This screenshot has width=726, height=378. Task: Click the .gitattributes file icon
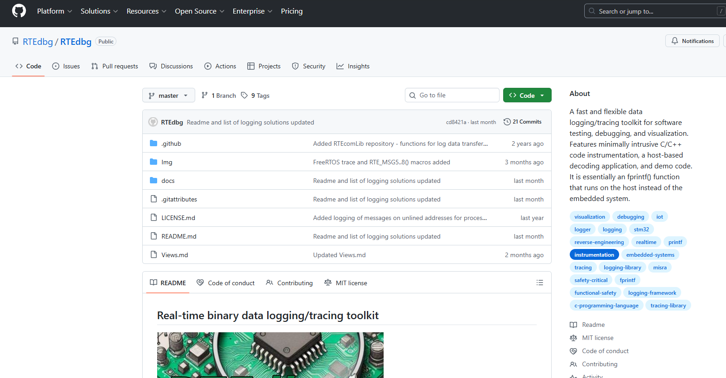pos(154,199)
